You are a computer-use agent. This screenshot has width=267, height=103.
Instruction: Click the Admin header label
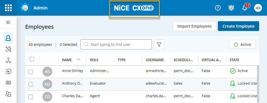tap(40, 8)
